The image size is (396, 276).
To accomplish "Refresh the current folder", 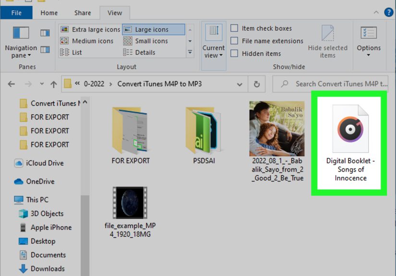I will click(257, 84).
